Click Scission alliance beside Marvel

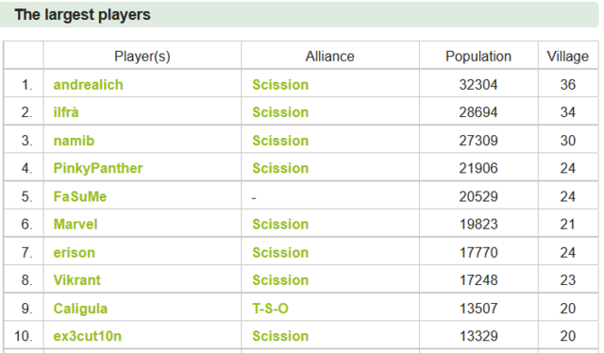[280, 225]
